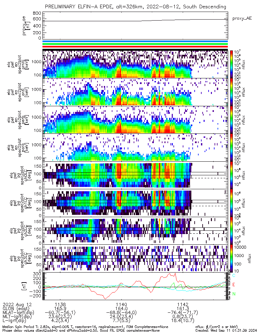Screen dimensions: 257x332
Task: Click the red 'E' legend letter
Action: tap(234, 285)
